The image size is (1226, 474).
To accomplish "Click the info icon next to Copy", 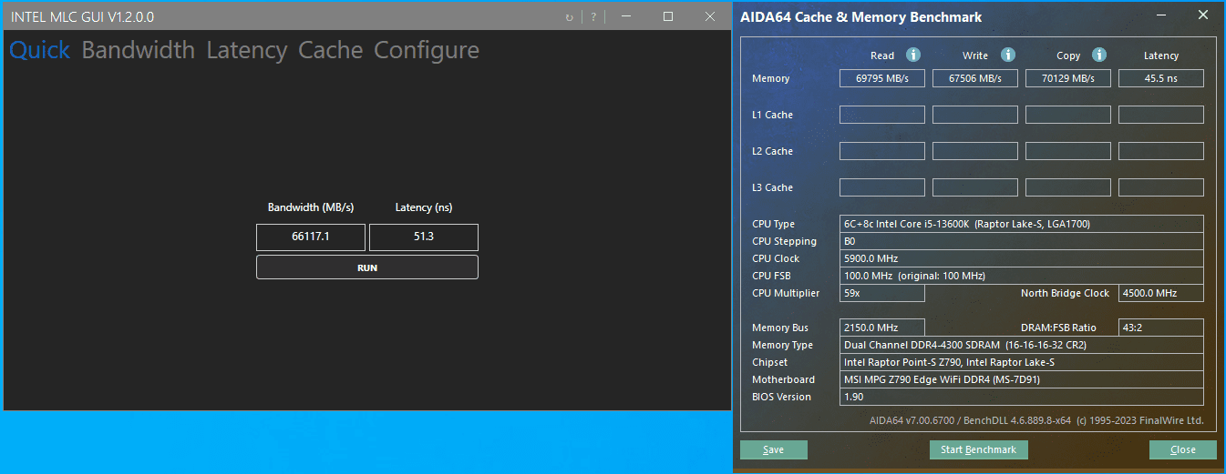I will tap(1099, 55).
